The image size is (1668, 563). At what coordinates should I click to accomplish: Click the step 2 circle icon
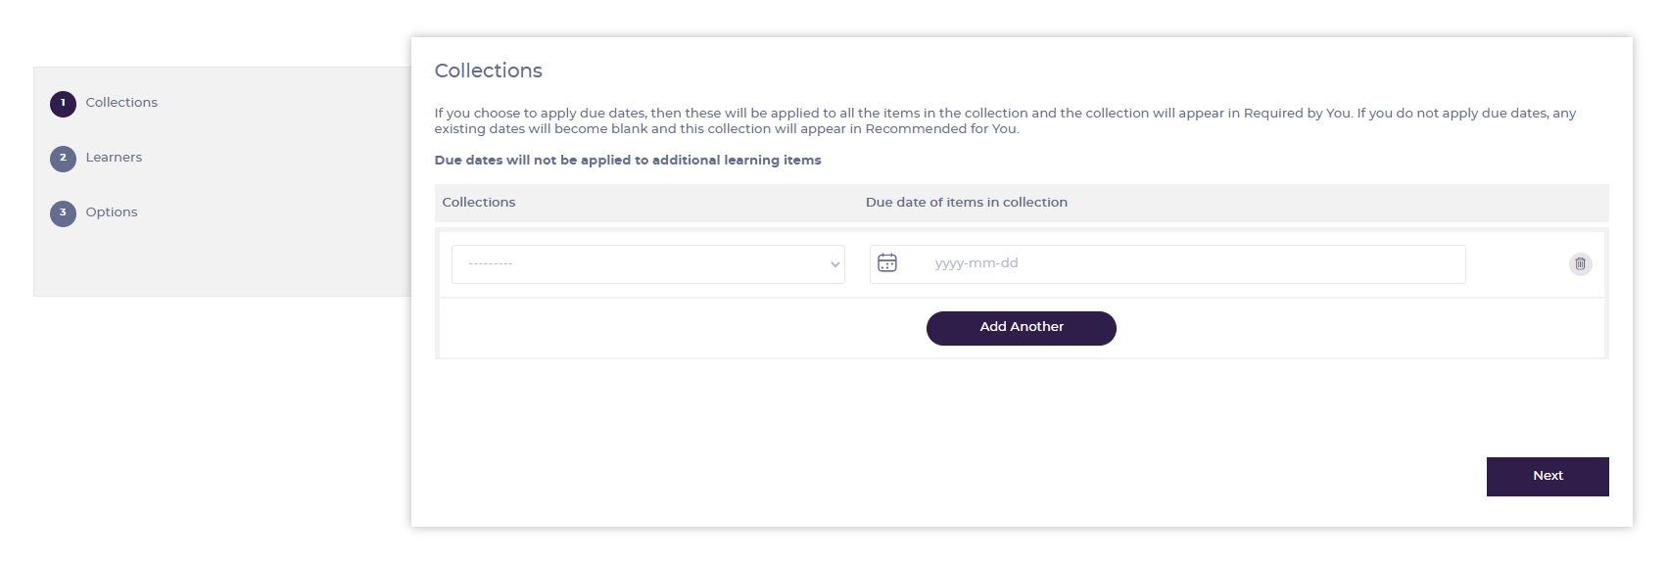(63, 158)
